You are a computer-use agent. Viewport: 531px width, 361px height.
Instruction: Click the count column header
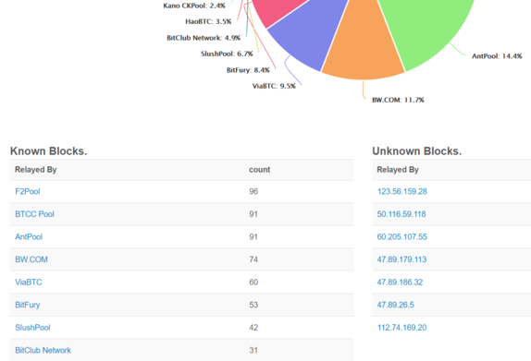tap(259, 170)
